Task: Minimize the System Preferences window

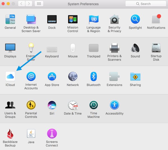Action: coord(8,4)
